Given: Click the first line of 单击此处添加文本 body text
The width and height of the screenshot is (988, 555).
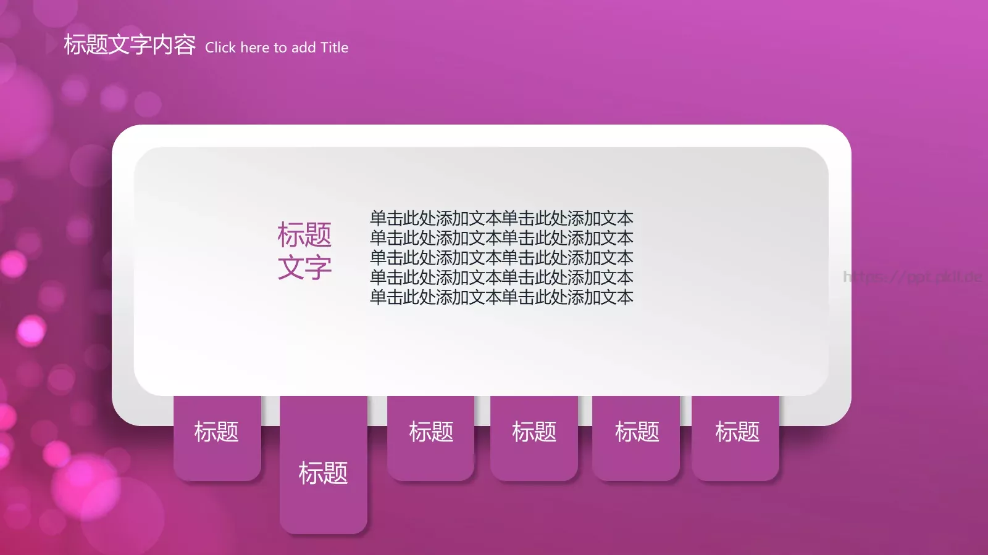Looking at the screenshot, I should point(501,218).
